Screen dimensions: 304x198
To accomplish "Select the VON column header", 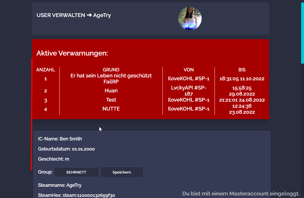I will [189, 70].
